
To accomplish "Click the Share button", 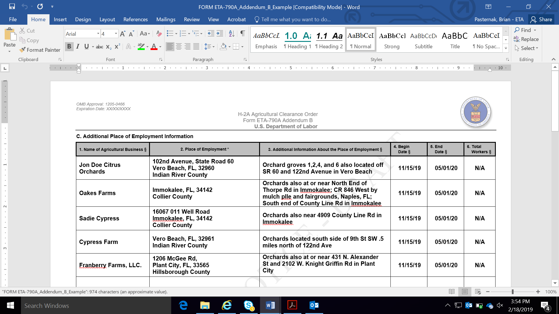I will click(x=542, y=19).
